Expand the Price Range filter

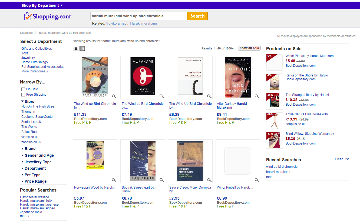pos(35,181)
